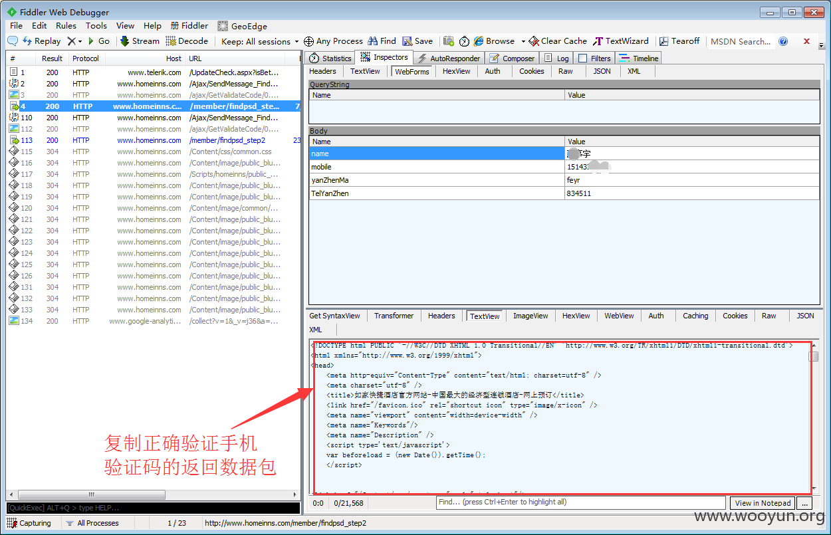This screenshot has height=535, width=831.
Task: Open the Keep: All sessions dropdown
Action: 260,41
